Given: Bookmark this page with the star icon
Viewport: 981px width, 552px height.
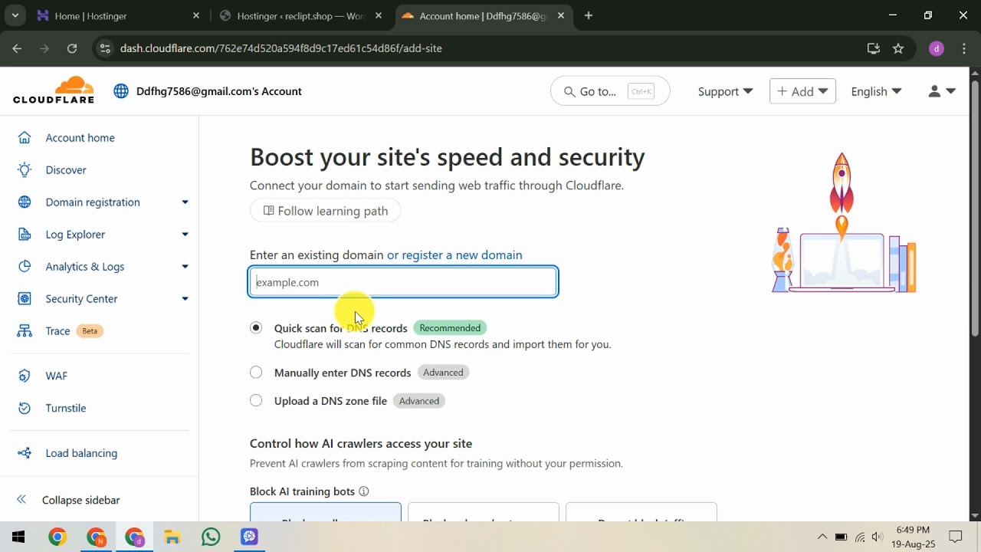Looking at the screenshot, I should coord(898,48).
